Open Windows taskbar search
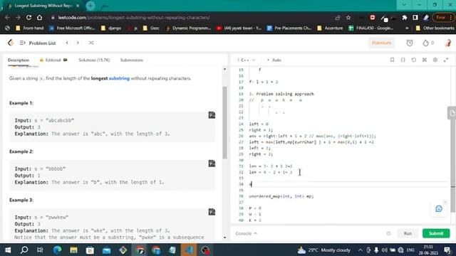456x256 pixels. point(24,250)
